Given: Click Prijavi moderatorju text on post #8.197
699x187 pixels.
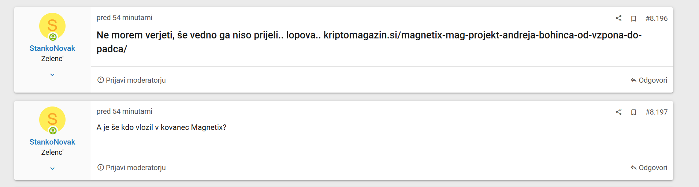Looking at the screenshot, I should 135,168.
